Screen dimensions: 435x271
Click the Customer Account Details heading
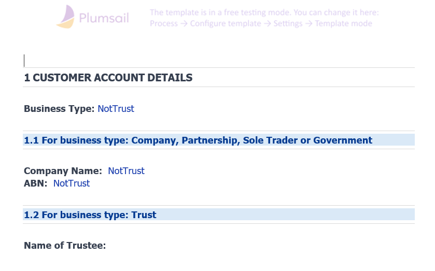(x=108, y=78)
